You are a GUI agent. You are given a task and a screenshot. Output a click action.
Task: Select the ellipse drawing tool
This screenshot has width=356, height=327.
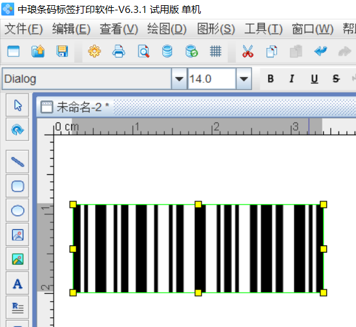click(17, 210)
